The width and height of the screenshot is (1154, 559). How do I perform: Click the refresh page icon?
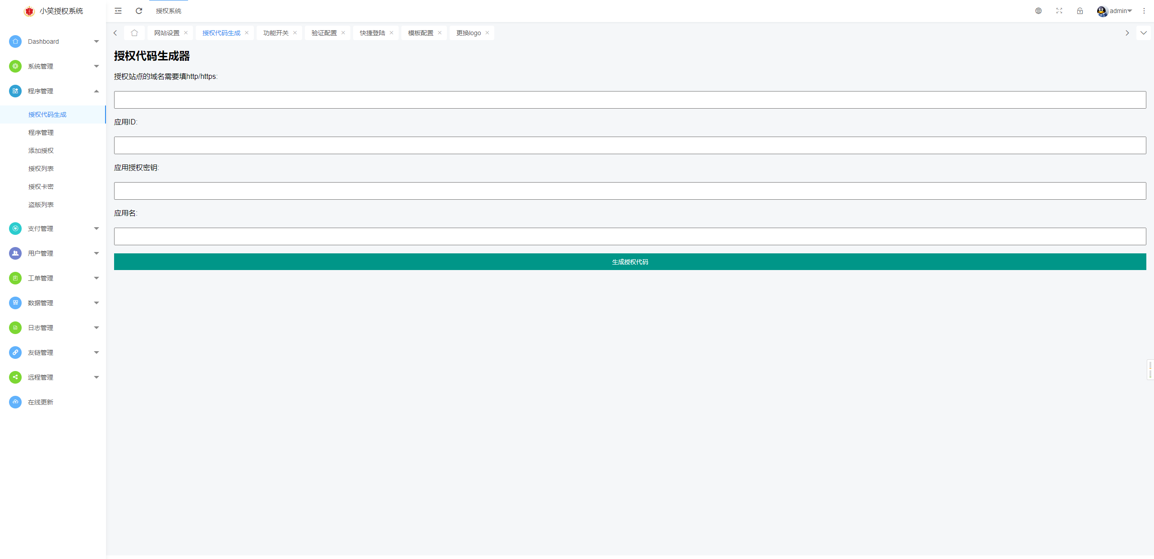[x=139, y=11]
